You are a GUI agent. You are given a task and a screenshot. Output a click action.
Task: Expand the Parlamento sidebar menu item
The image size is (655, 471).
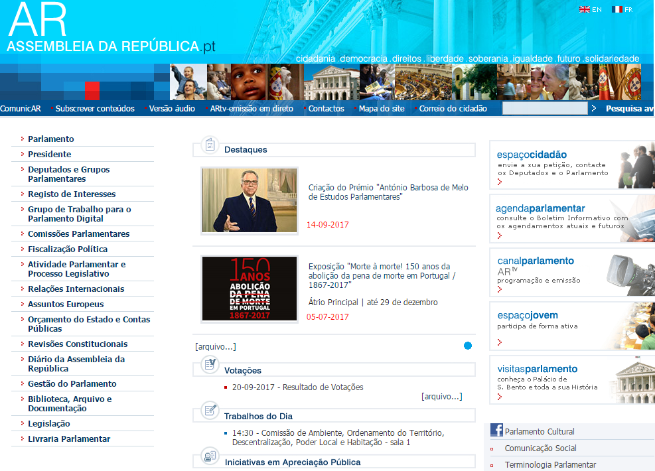click(50, 139)
